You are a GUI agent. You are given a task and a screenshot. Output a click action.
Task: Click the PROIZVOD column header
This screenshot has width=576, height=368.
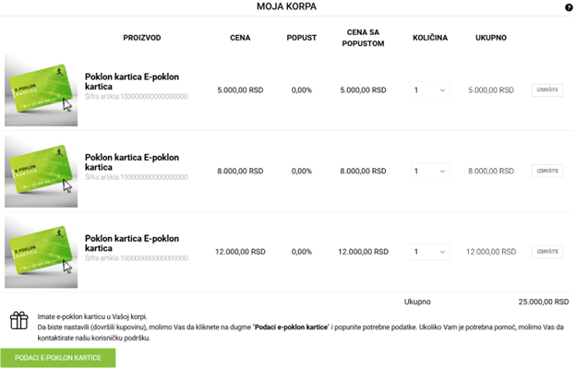point(142,38)
